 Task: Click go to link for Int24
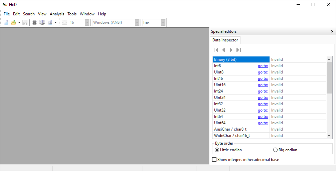click(x=263, y=91)
